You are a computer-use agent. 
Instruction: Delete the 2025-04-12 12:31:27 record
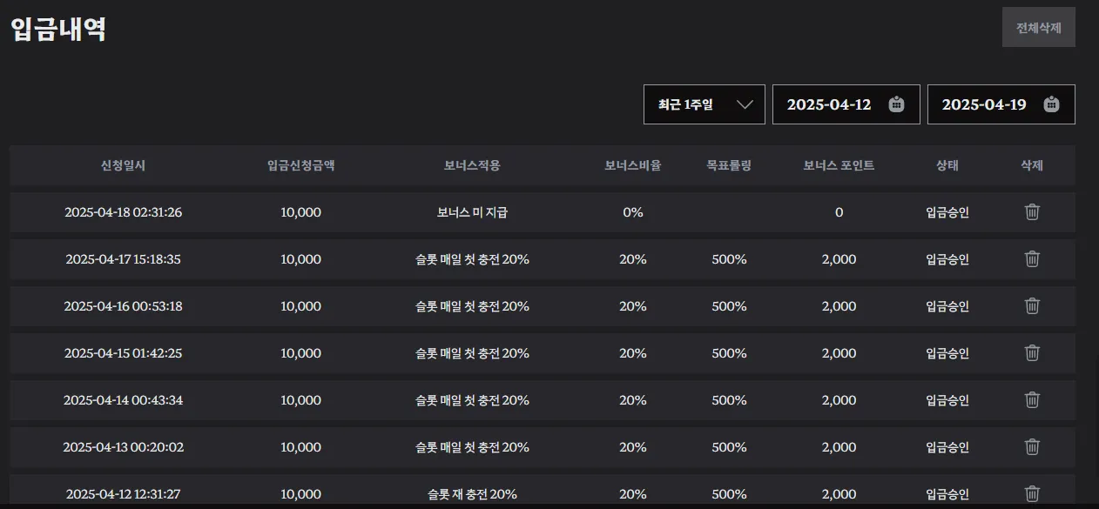coord(1032,493)
